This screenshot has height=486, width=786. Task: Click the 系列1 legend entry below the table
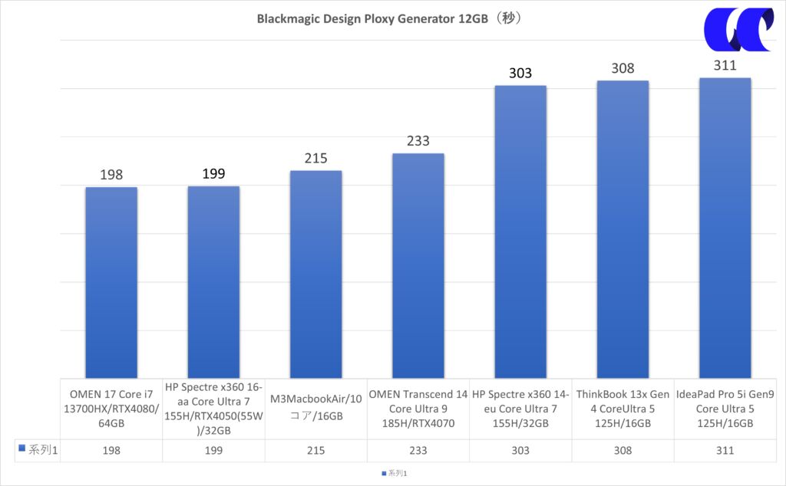[395, 473]
